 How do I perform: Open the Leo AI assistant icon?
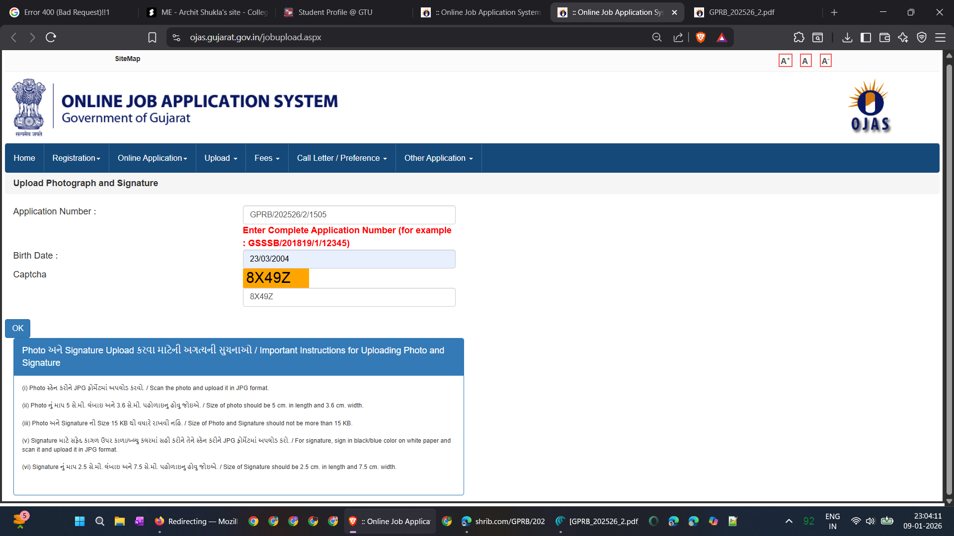tap(903, 37)
